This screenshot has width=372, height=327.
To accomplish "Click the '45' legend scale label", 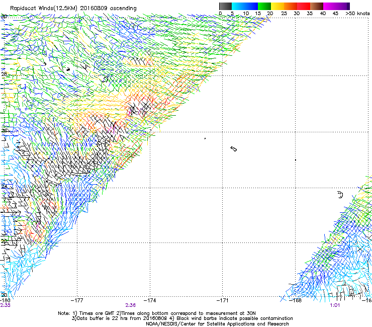I will [335, 14].
